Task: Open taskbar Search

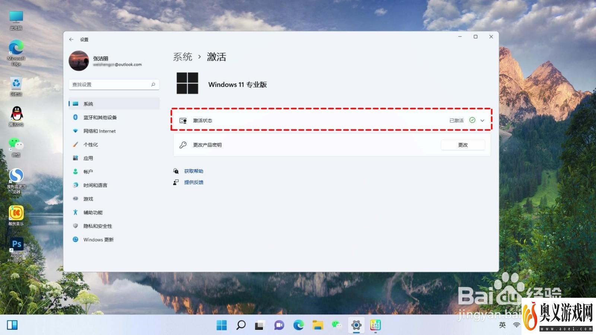Action: 241,325
